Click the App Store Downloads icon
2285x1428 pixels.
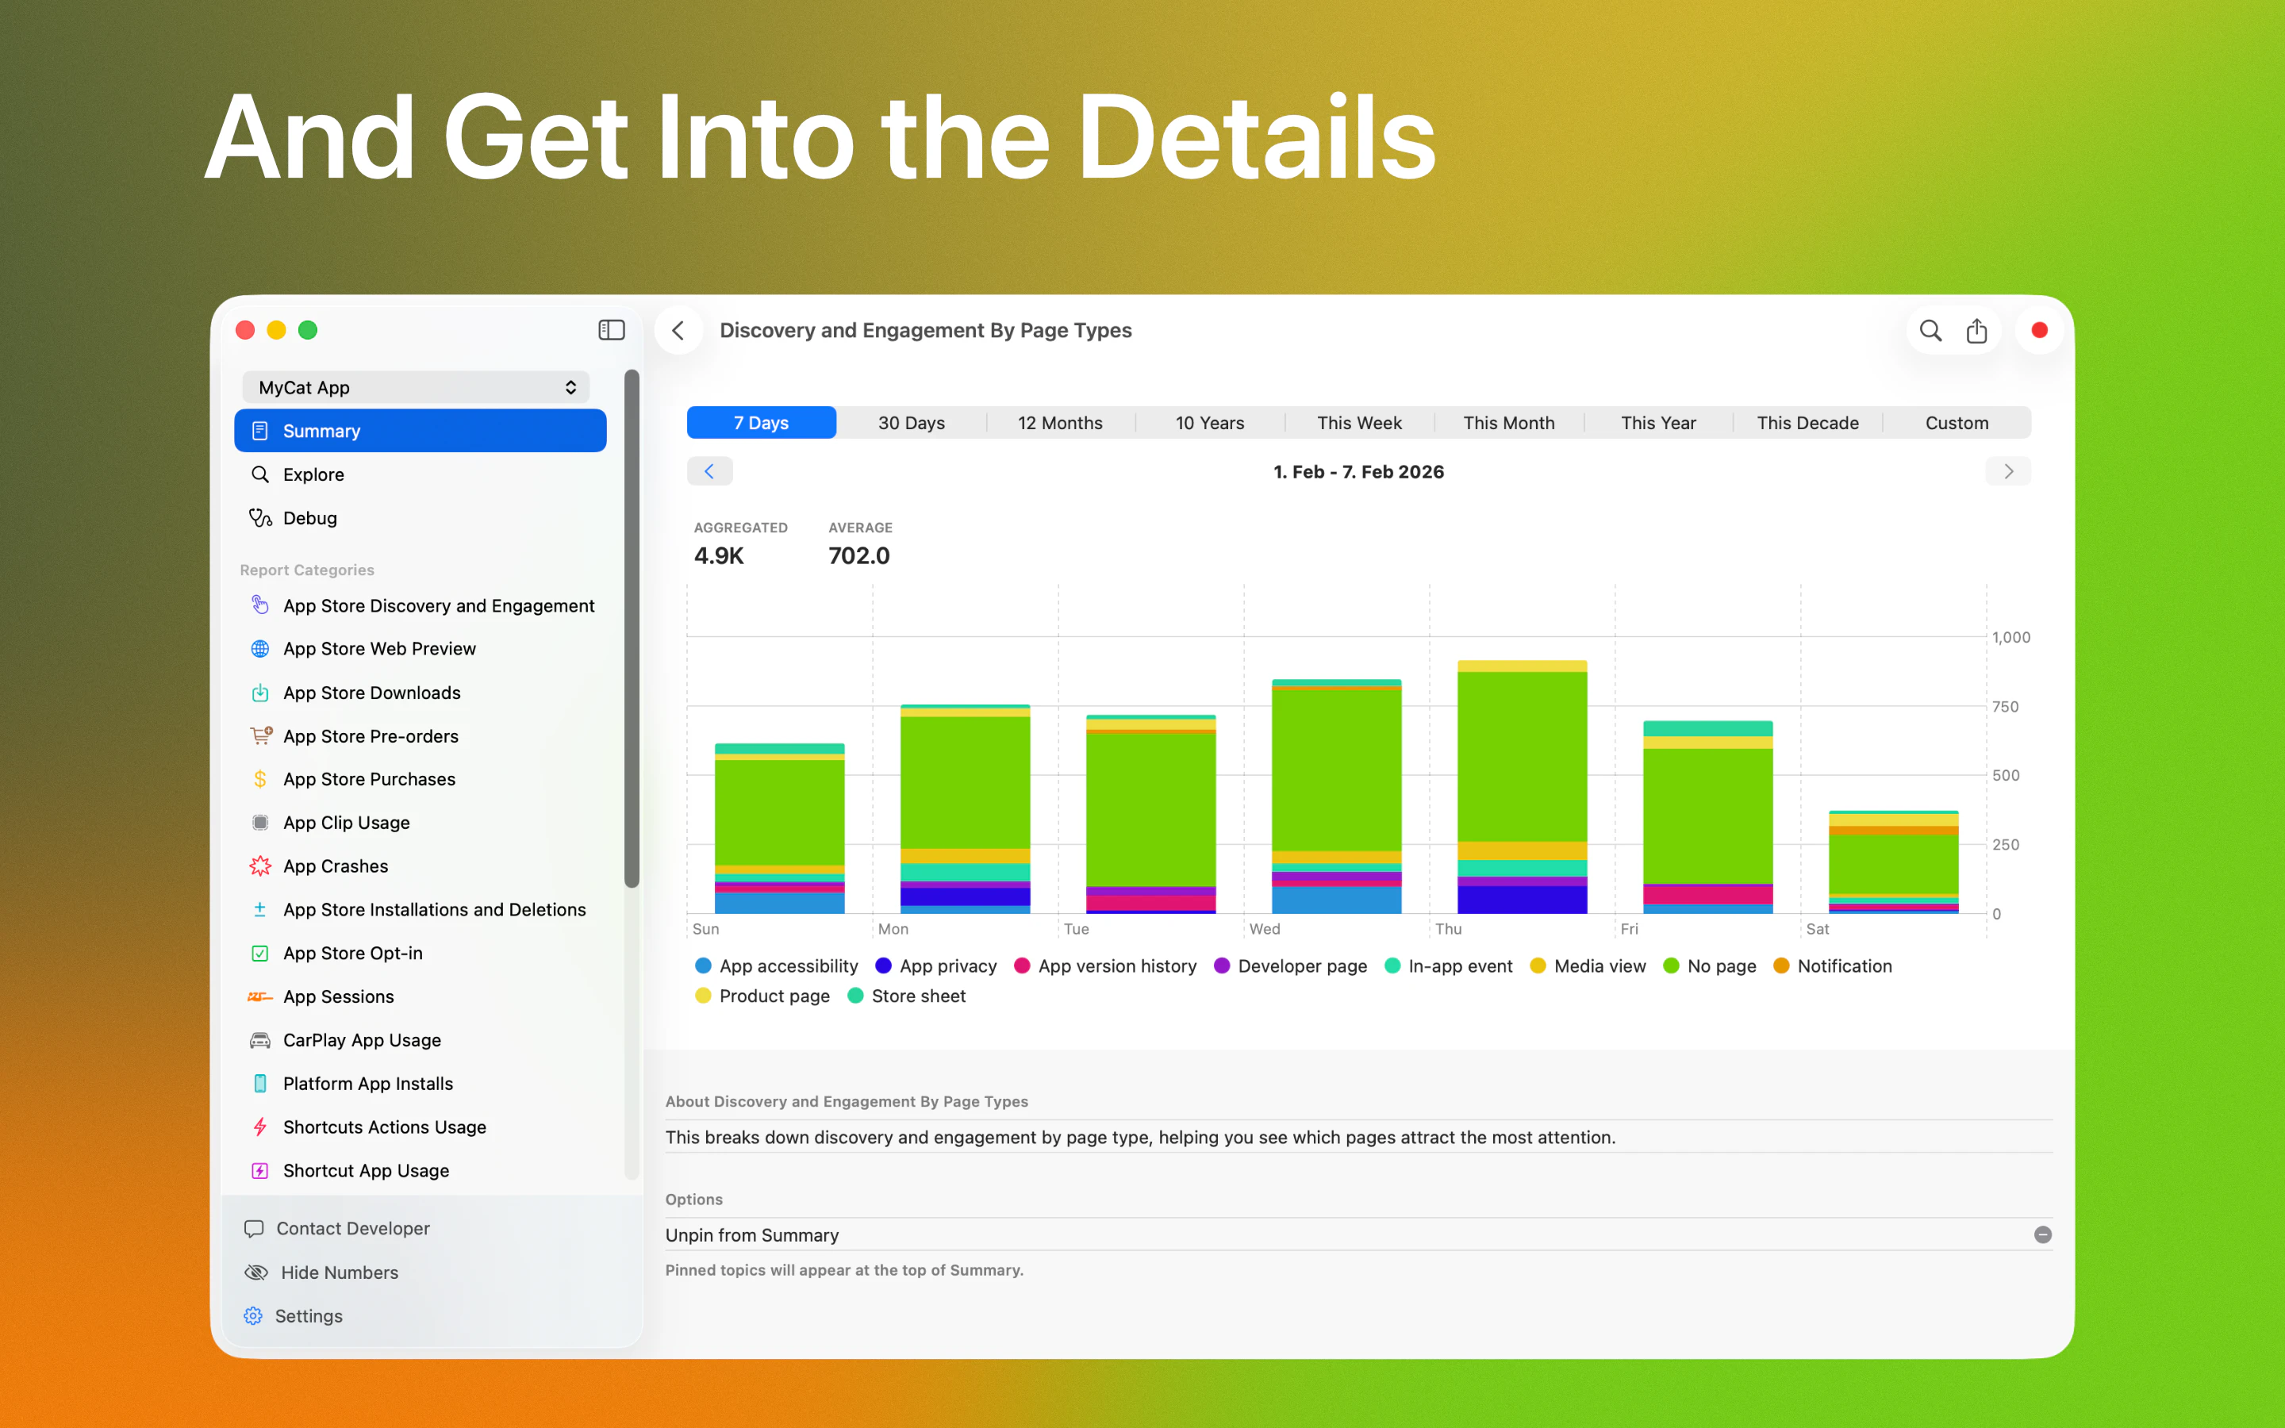tap(259, 693)
